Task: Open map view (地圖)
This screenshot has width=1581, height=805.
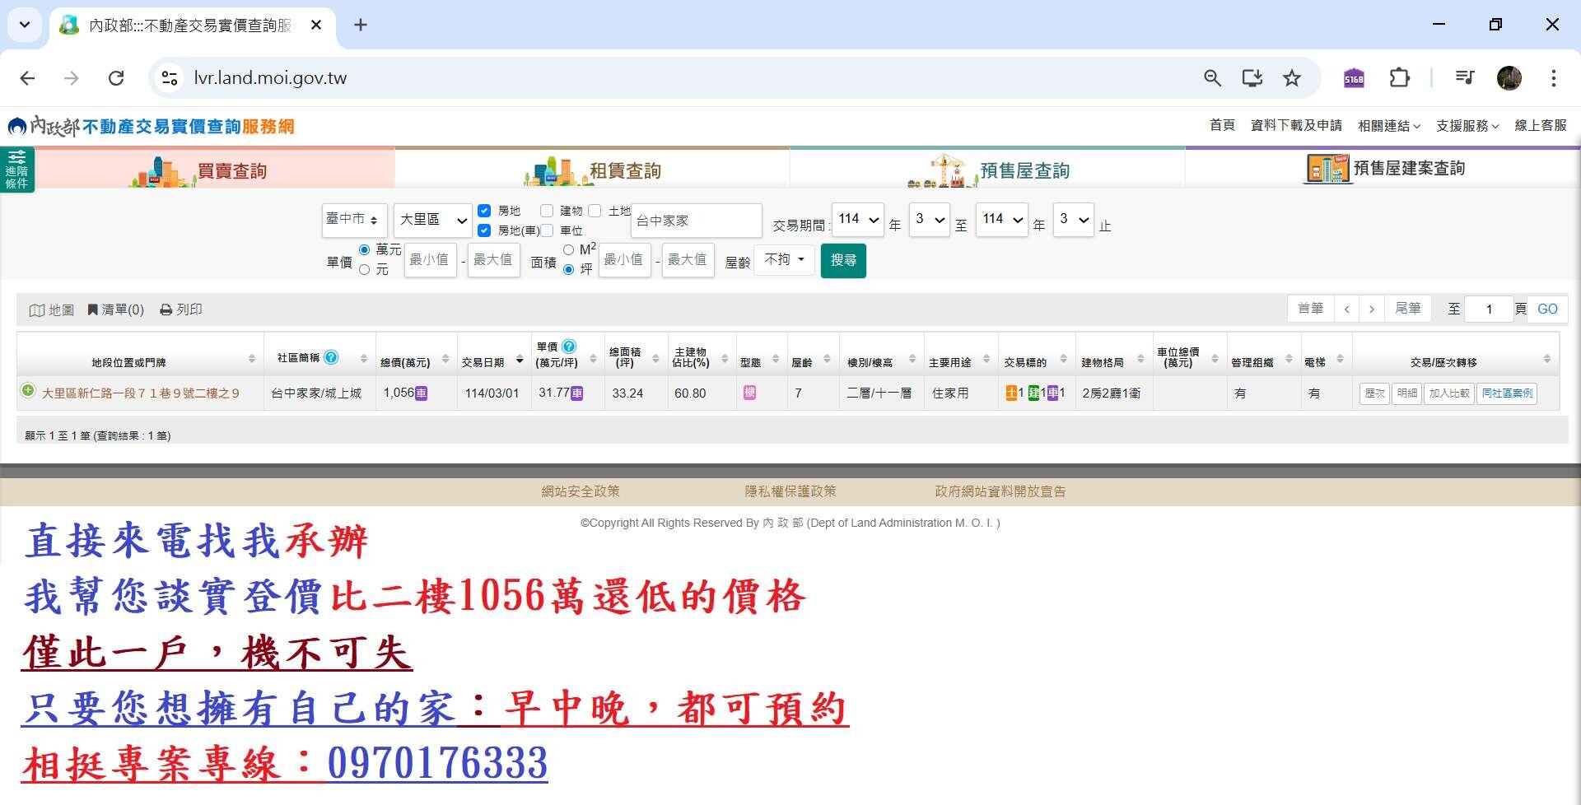Action: (51, 309)
